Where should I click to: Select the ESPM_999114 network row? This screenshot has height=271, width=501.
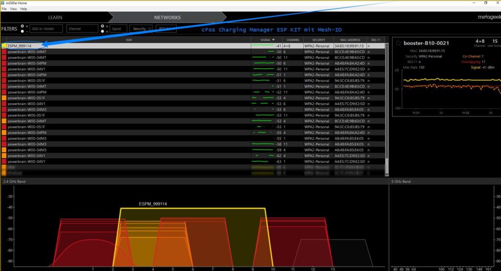193,46
